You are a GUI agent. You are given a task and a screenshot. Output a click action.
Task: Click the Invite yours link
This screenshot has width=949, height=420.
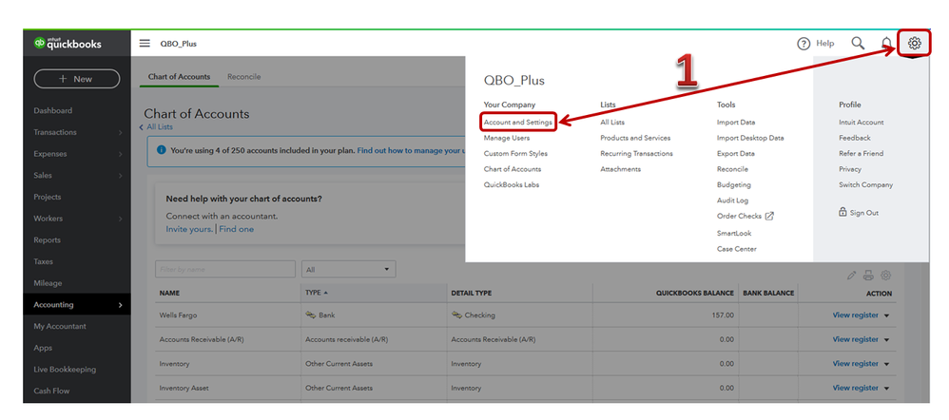[x=189, y=229]
